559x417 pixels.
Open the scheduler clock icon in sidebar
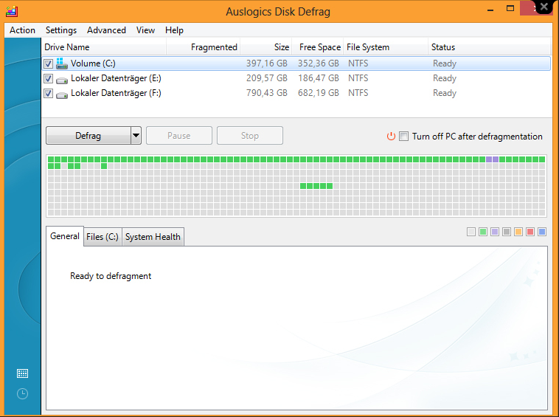coord(22,394)
